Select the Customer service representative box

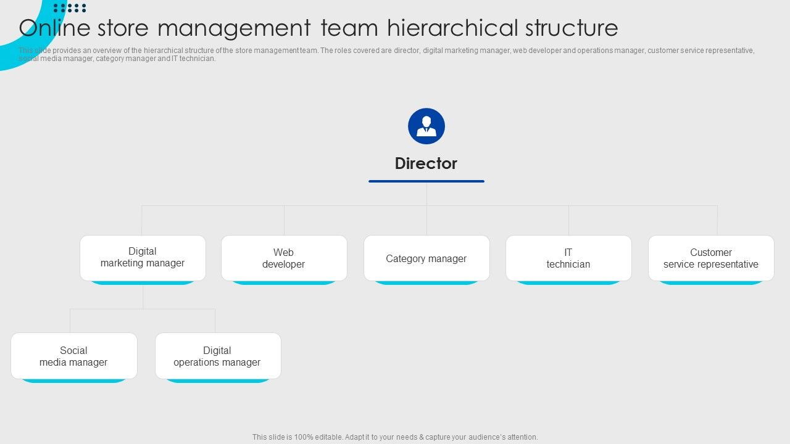[711, 258]
